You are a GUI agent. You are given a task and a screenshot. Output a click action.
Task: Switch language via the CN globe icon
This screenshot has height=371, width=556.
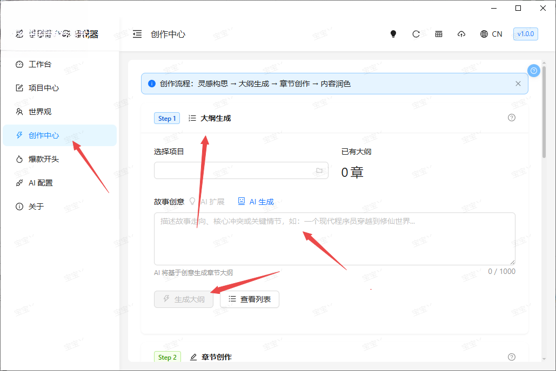point(491,34)
